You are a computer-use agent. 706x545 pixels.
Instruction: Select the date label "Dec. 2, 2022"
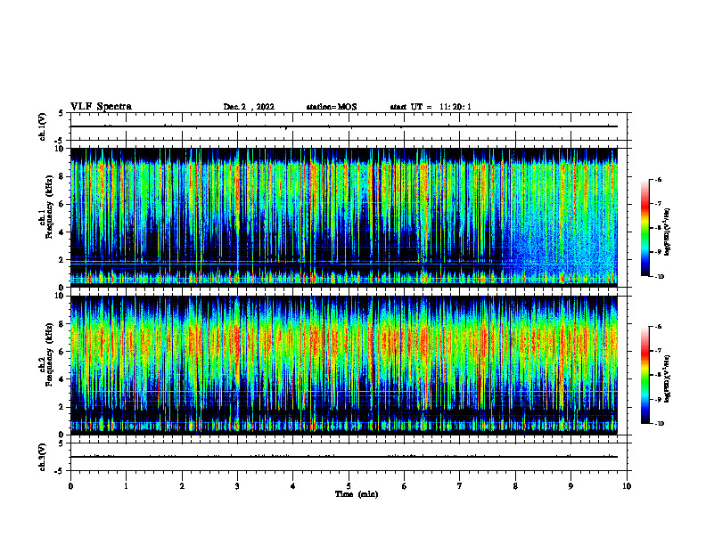[x=249, y=107]
